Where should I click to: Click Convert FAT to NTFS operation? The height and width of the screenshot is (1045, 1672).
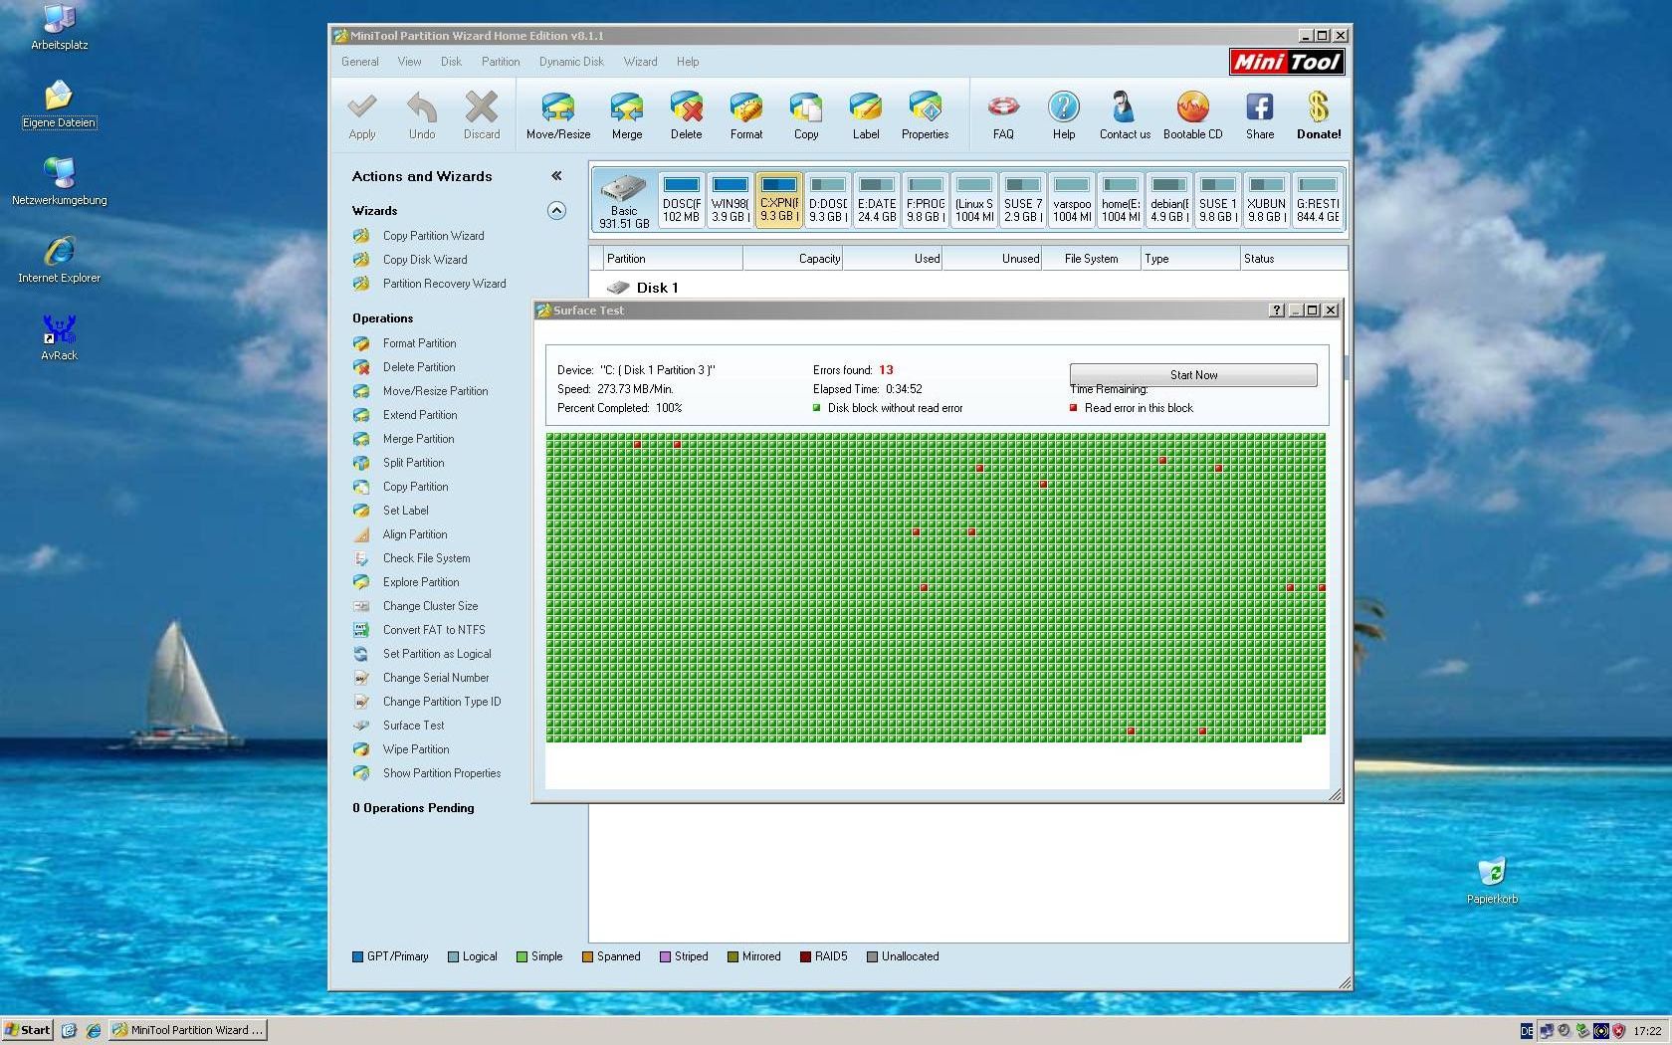point(434,630)
